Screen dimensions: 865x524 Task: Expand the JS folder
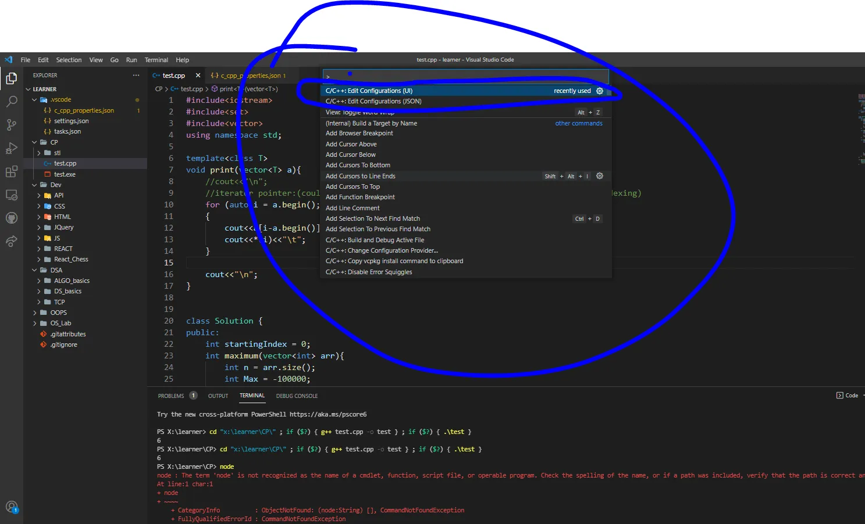(x=85, y=238)
